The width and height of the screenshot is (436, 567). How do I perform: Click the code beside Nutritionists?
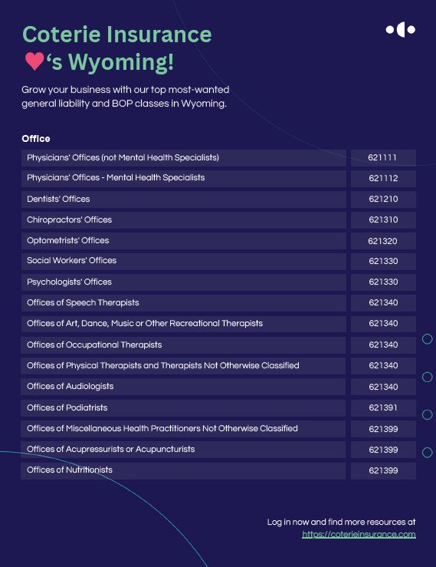tap(383, 471)
